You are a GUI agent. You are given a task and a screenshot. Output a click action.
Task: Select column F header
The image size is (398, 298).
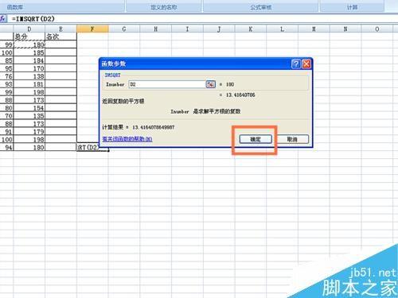(x=92, y=29)
